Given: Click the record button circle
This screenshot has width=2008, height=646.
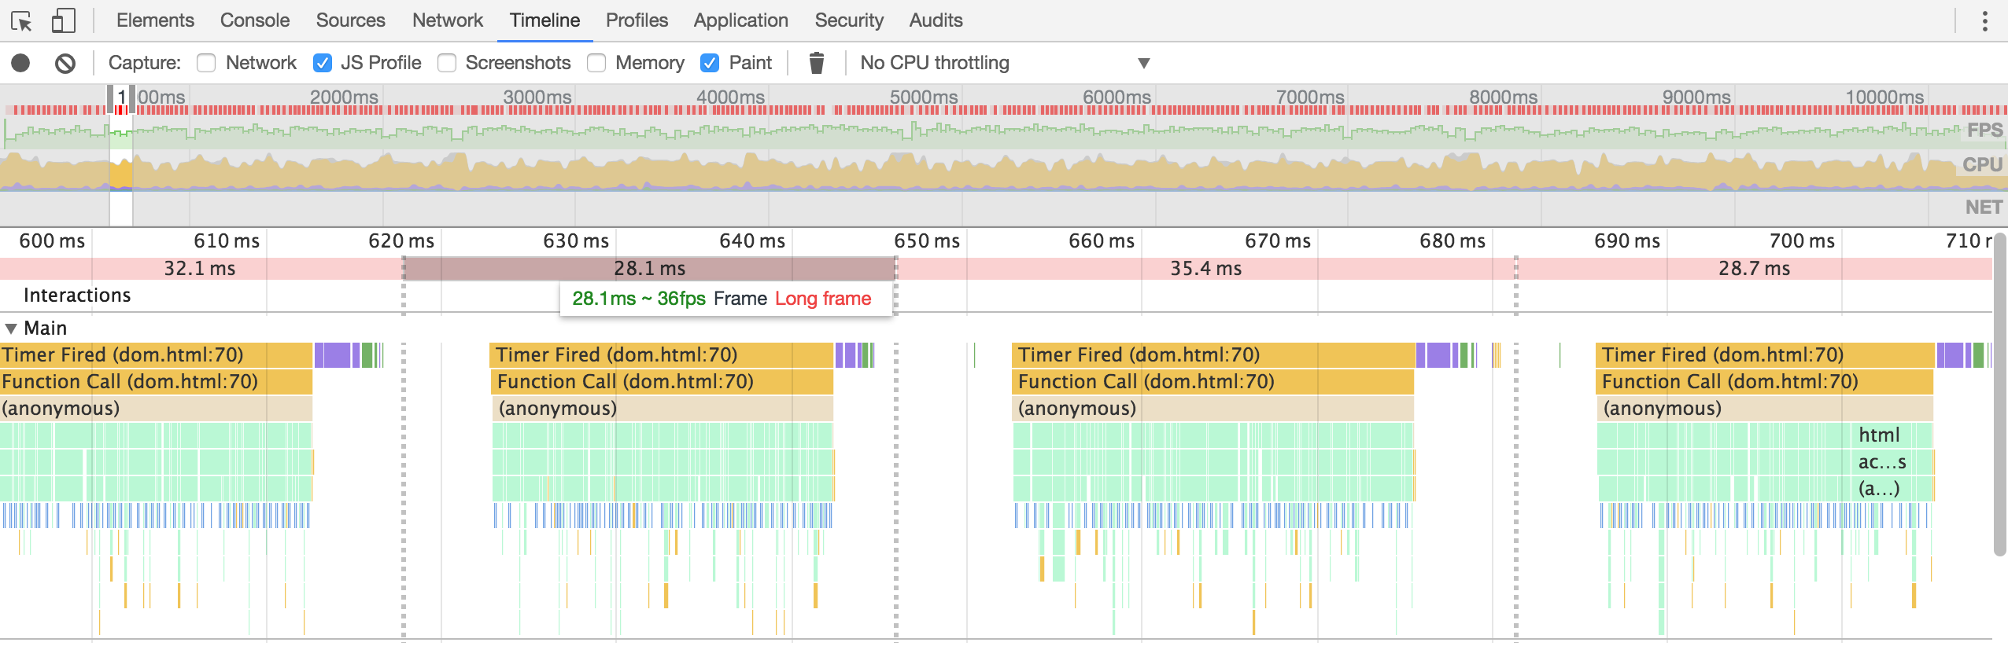Looking at the screenshot, I should 21,63.
